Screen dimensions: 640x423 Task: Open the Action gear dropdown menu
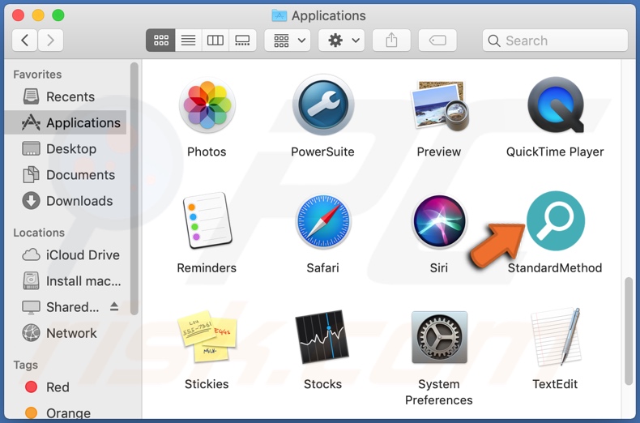pyautogui.click(x=343, y=41)
